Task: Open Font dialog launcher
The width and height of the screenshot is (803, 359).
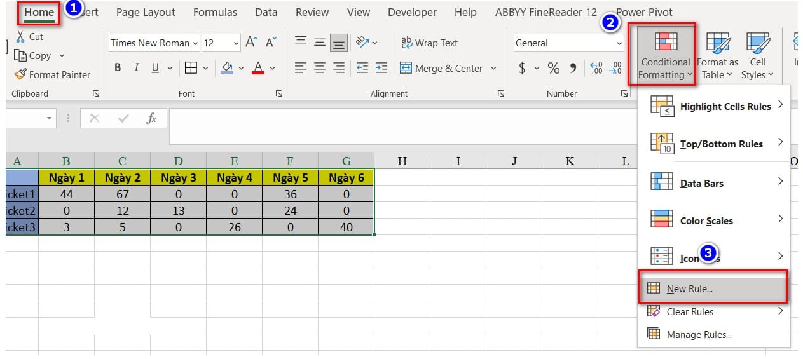Action: [279, 93]
